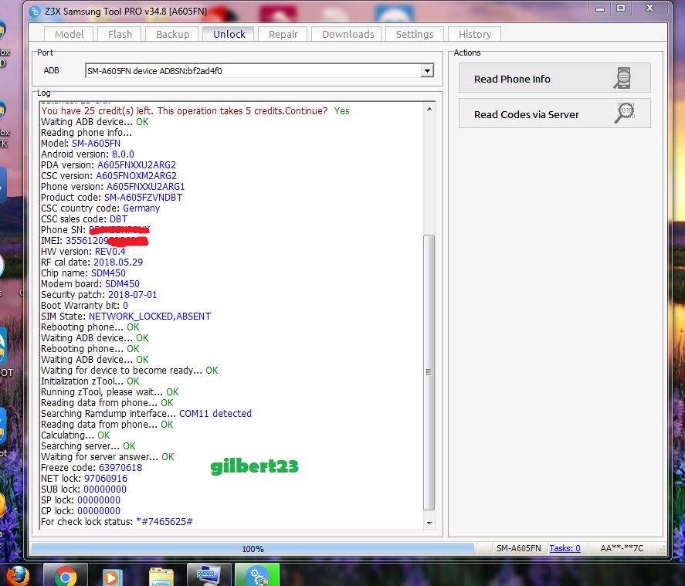Minimize the Z3X Samsung Tool window

click(600, 8)
